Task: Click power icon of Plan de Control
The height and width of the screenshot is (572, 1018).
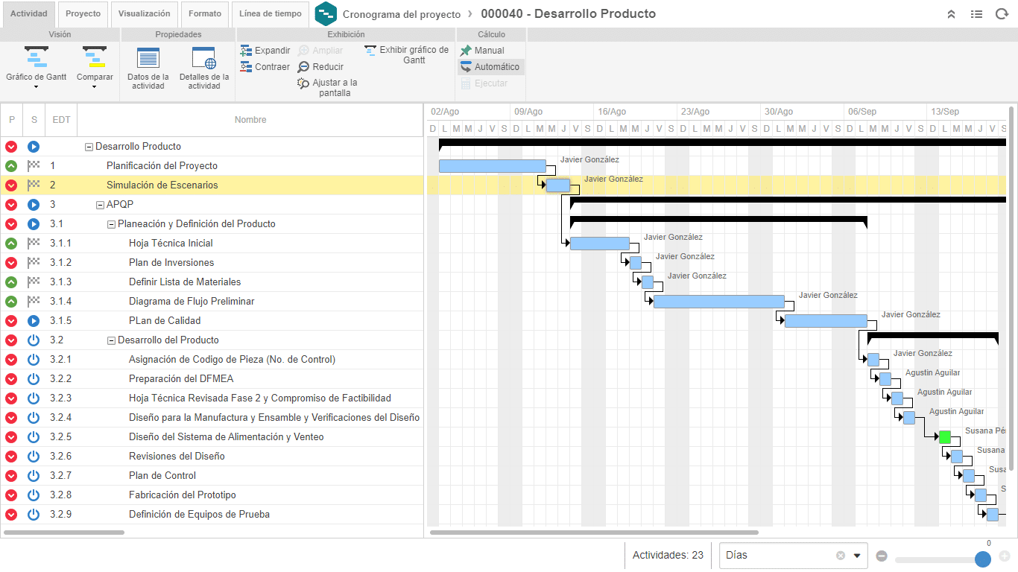Action: pyautogui.click(x=34, y=476)
